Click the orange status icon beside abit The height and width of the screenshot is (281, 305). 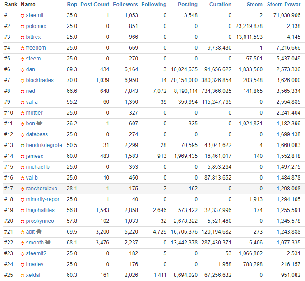(23, 232)
